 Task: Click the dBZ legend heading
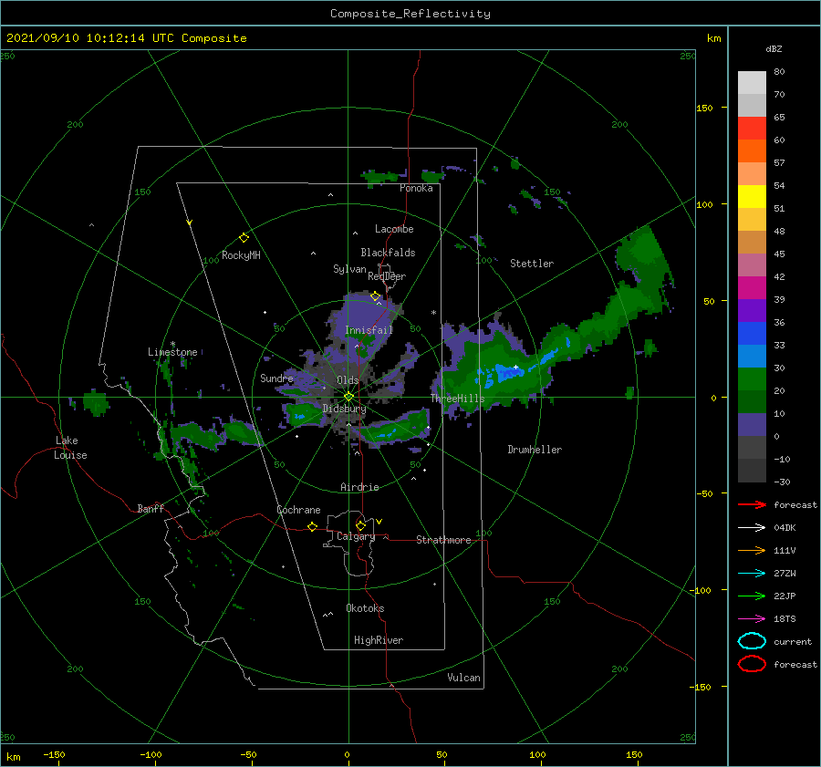(x=774, y=48)
